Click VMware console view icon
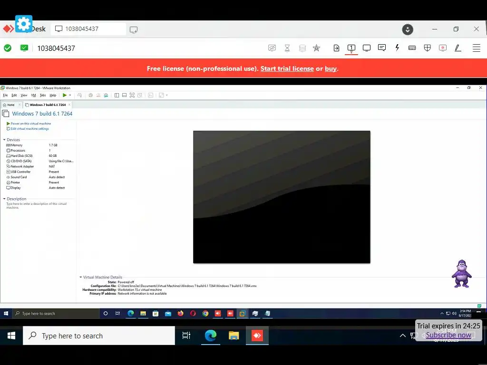The width and height of the screenshot is (487, 365). coord(151,95)
